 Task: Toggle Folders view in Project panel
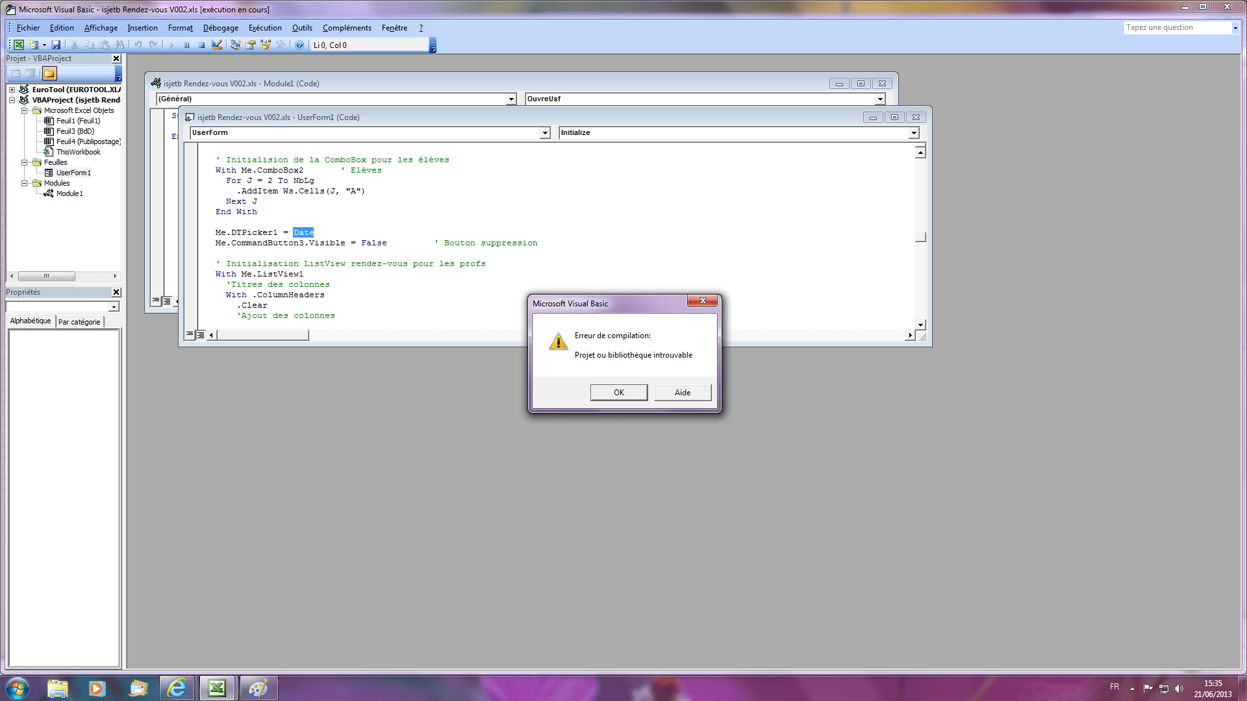click(49, 73)
